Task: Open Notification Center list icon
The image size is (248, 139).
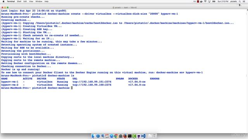Action: [244, 2]
